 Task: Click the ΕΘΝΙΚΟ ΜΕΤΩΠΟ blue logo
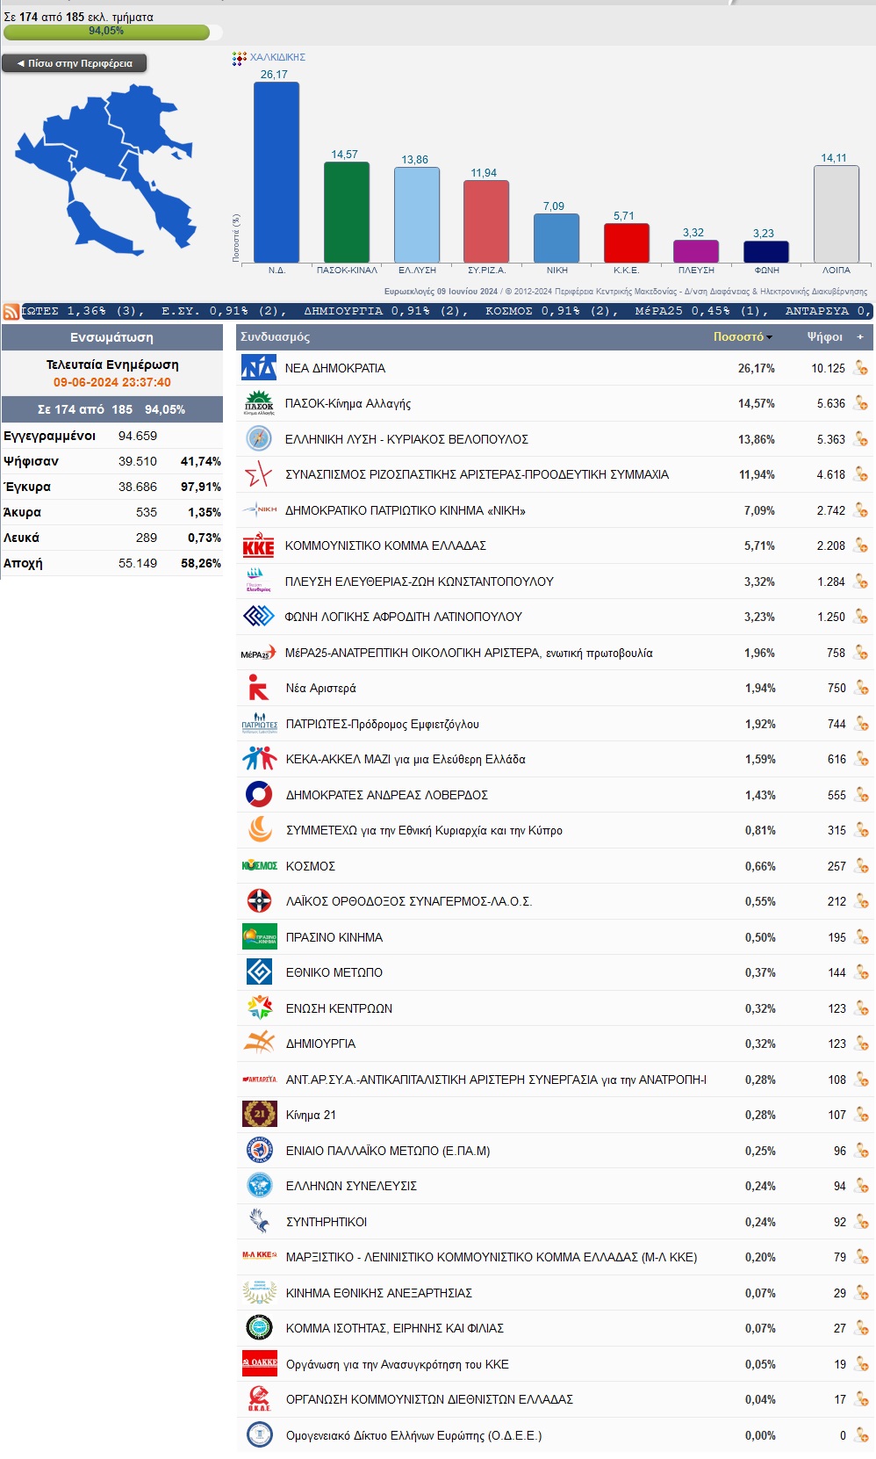point(259,972)
